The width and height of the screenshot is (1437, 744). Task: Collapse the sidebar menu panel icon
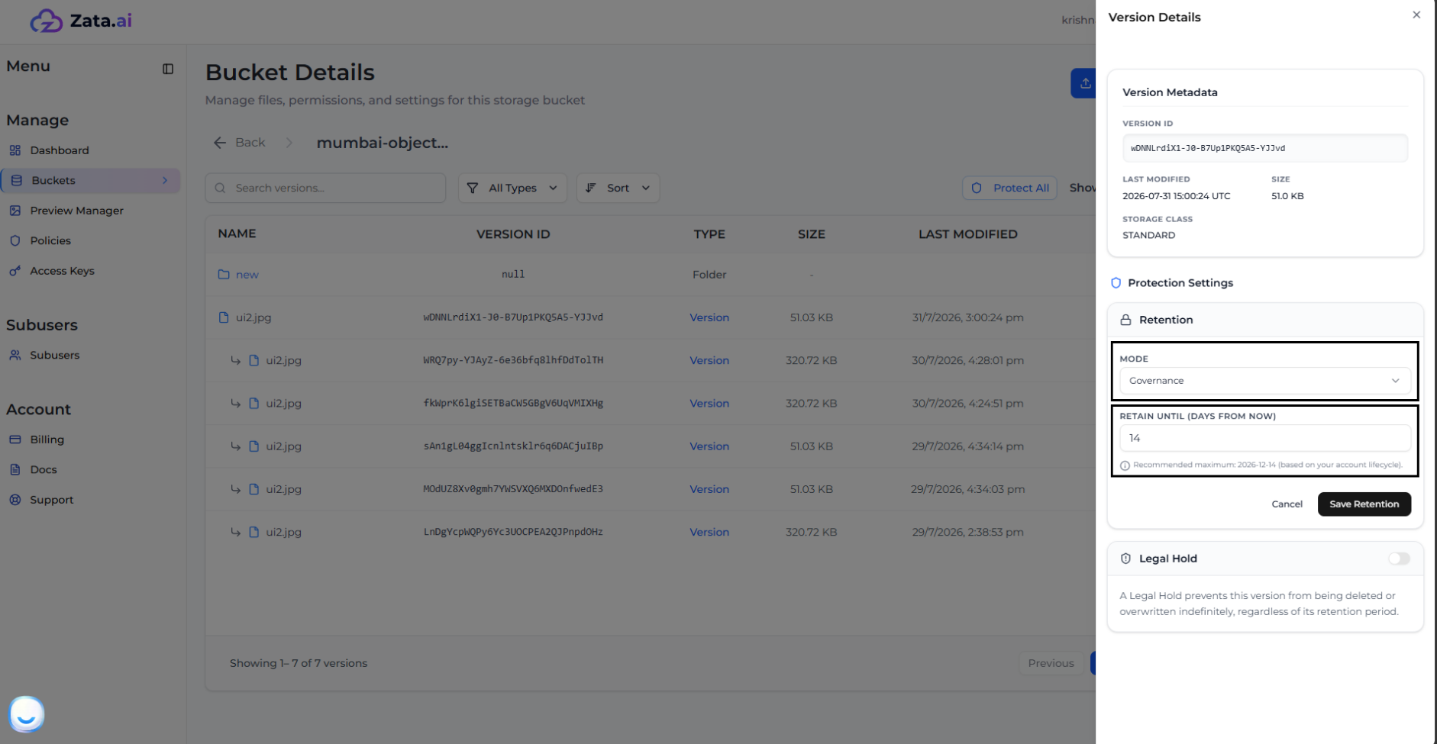coord(168,69)
